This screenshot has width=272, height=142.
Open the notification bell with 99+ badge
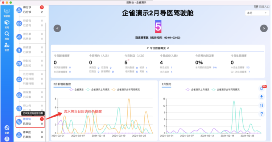[261, 88]
